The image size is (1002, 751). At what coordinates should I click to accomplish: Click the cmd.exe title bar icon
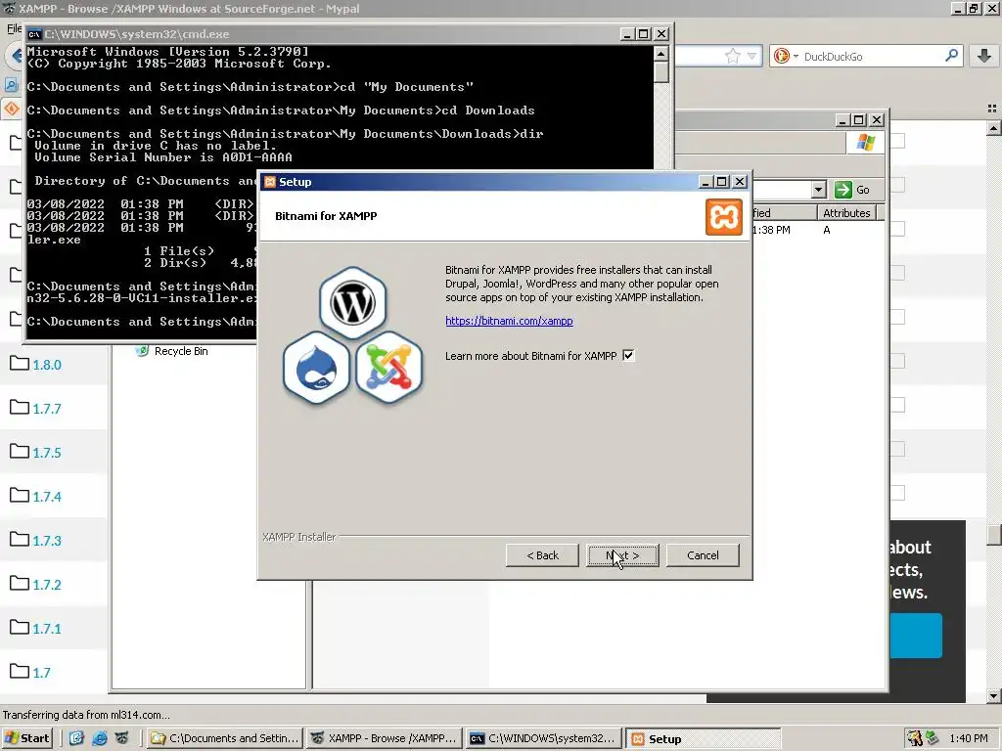pos(34,34)
